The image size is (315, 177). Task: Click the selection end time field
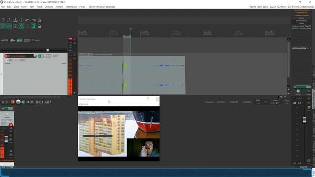coord(234,102)
